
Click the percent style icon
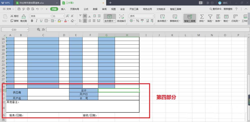[x=137, y=21]
